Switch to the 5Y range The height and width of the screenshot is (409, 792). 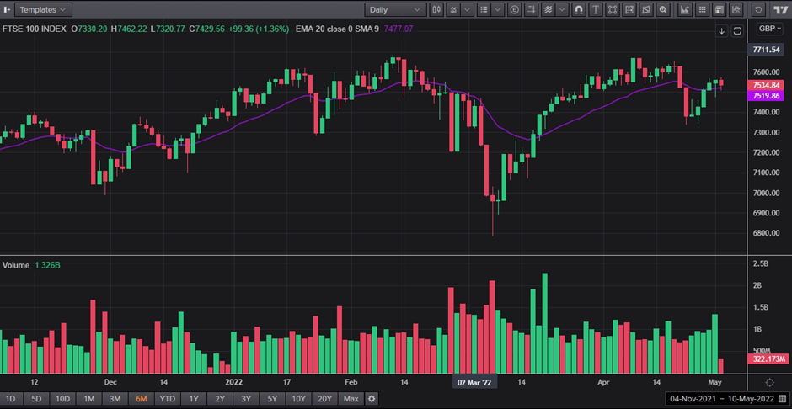(x=272, y=399)
